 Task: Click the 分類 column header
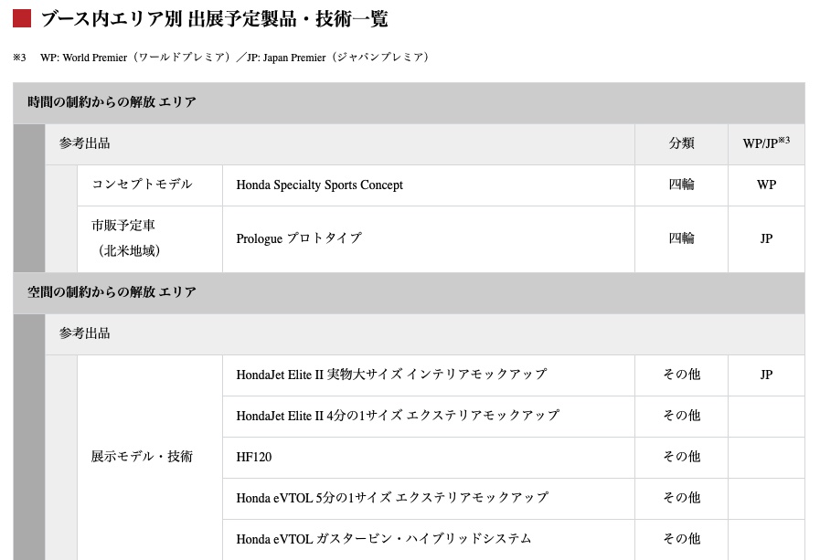click(681, 143)
